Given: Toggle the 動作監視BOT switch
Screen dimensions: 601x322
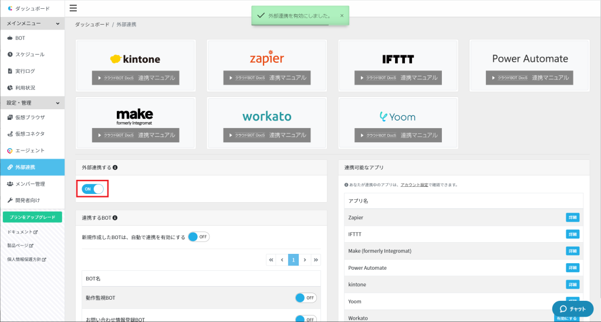Looking at the screenshot, I should 306,297.
